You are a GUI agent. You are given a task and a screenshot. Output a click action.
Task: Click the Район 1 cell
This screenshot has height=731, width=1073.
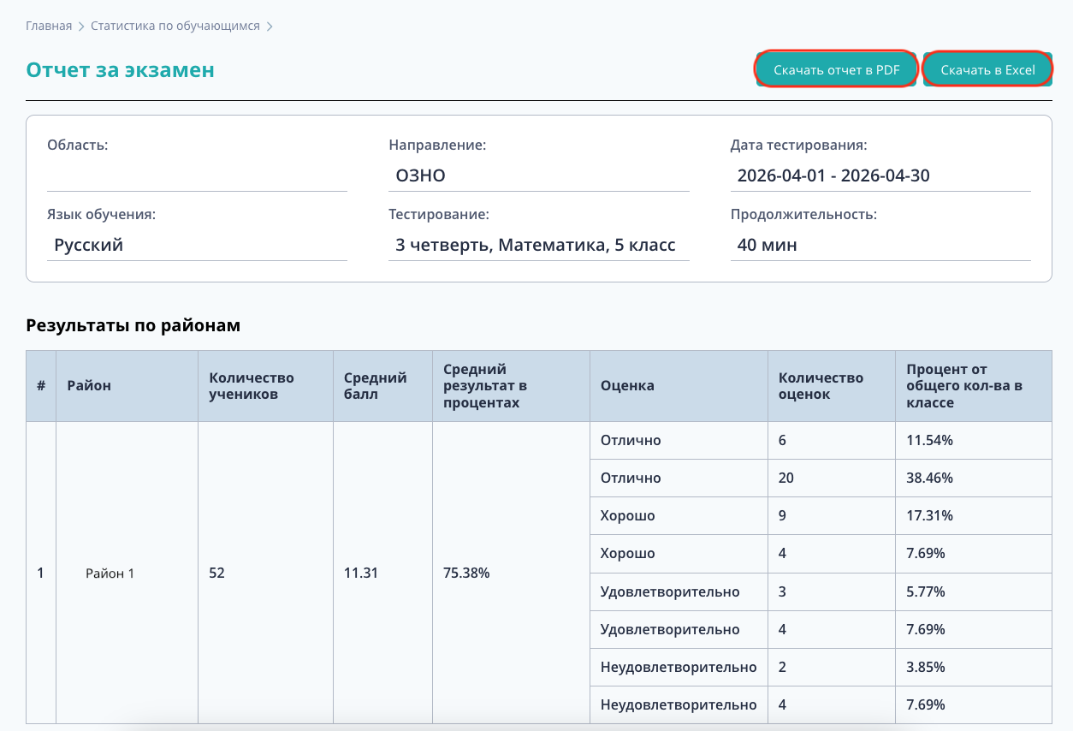click(127, 574)
